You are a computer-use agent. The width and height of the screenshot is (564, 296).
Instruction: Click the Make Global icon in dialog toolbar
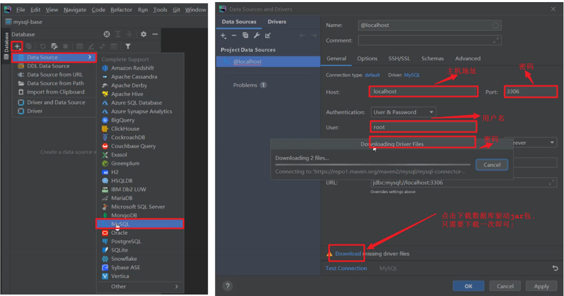coord(268,35)
